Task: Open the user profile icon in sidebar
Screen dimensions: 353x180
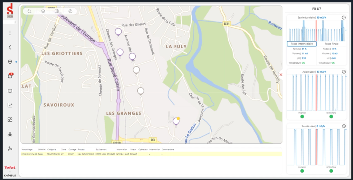Action: click(15, 22)
